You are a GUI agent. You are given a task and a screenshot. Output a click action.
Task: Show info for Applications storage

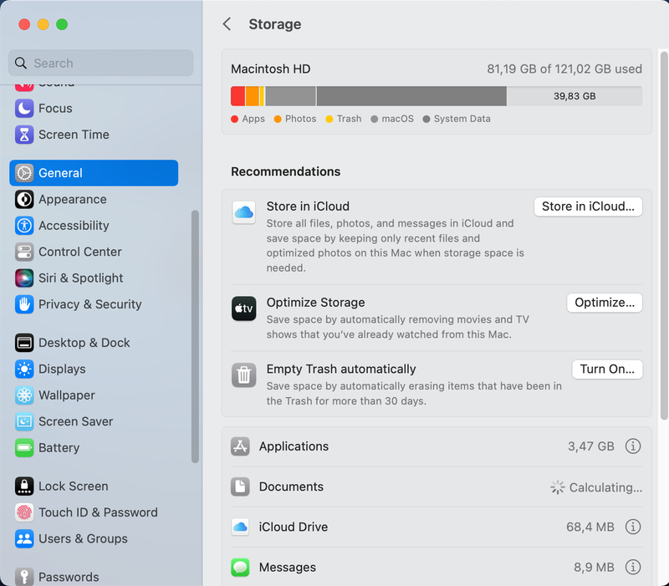[x=633, y=446]
